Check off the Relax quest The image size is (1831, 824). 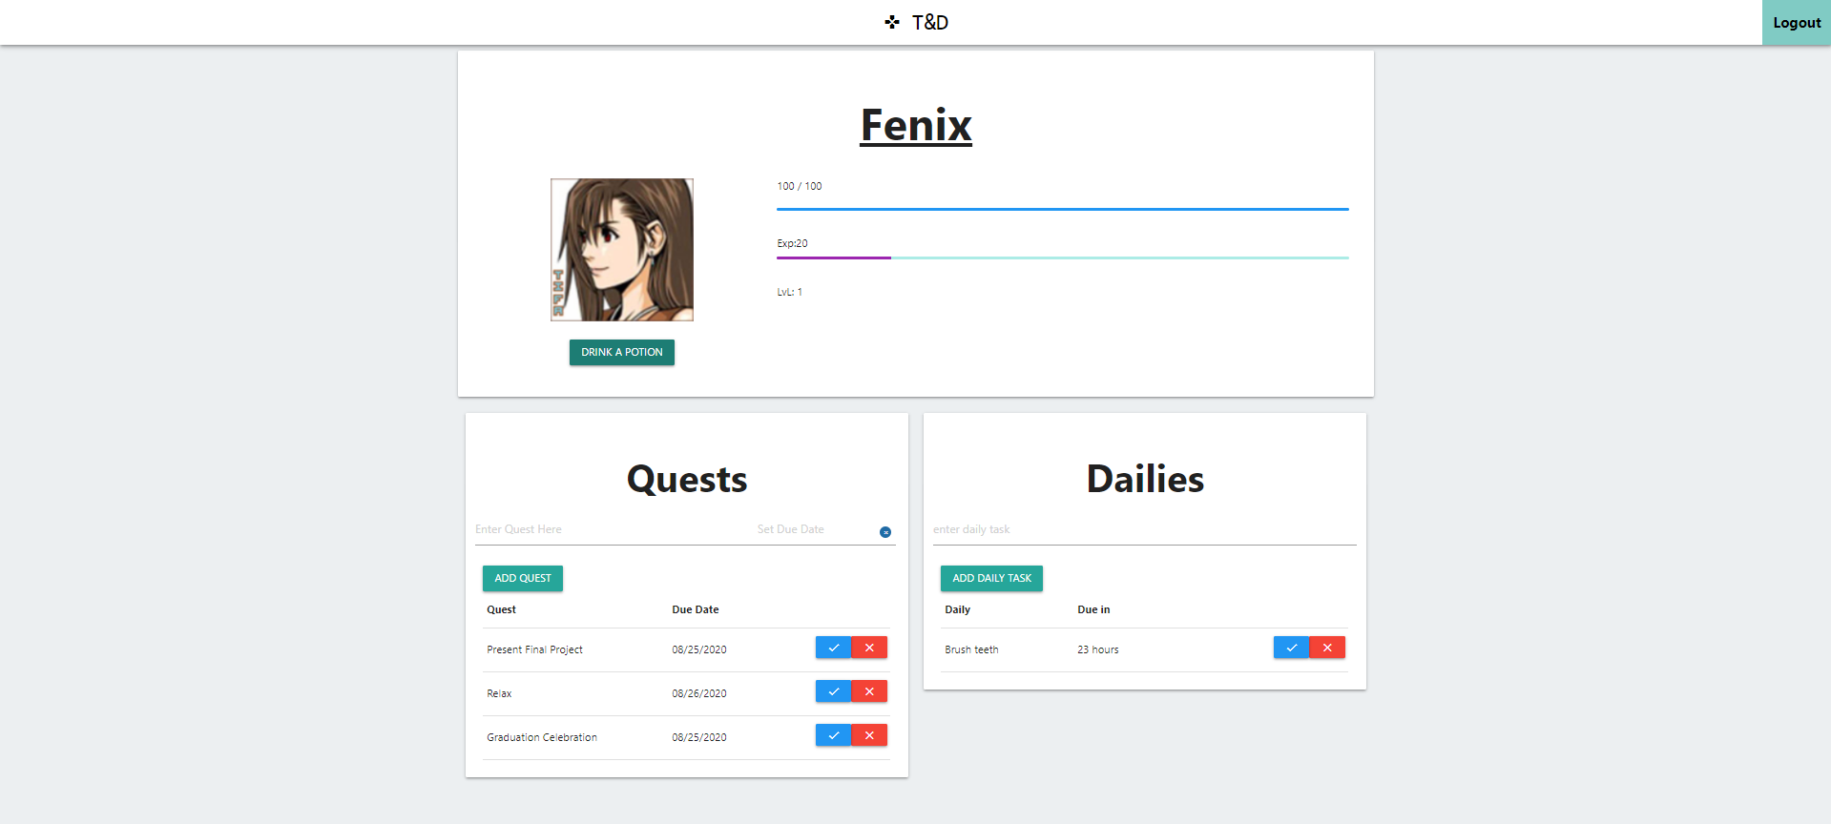[833, 691]
